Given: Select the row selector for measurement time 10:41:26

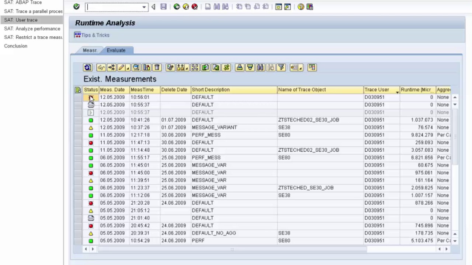Looking at the screenshot, I should coord(78,120).
